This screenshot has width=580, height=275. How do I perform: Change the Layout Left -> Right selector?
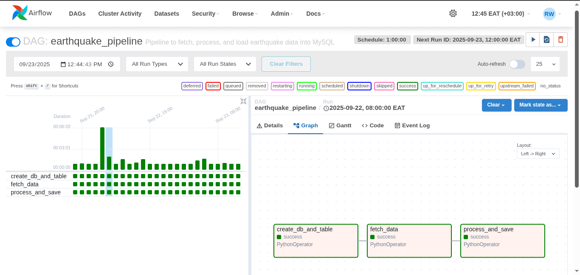click(538, 154)
